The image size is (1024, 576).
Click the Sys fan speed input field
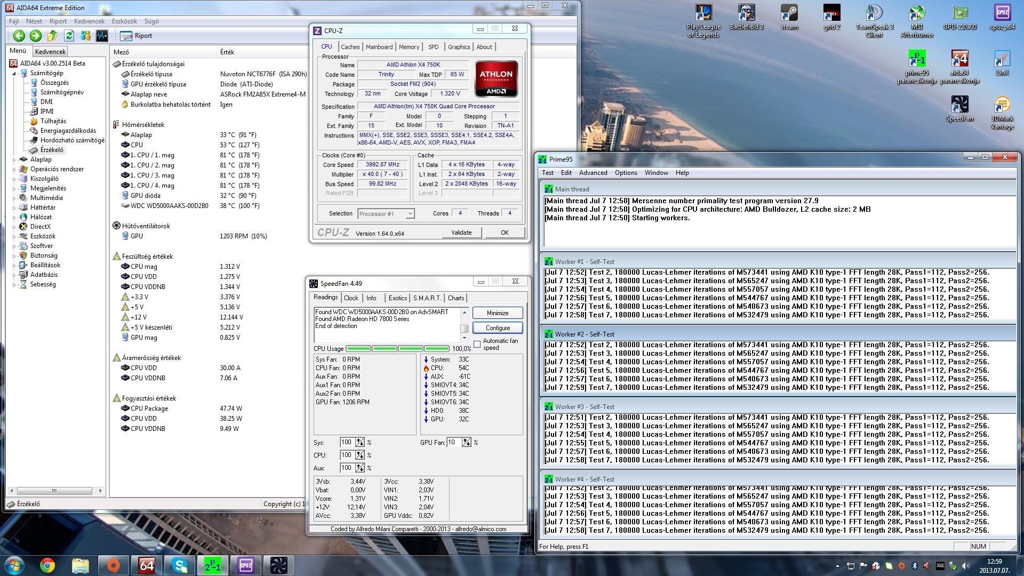tap(347, 442)
